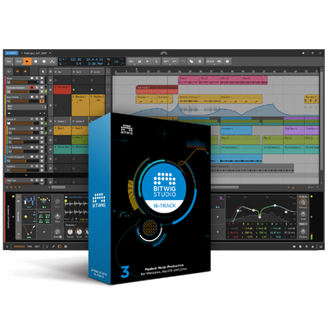The image size is (328, 328).
Task: Click the orange arranger follow-playback icon
Action: click(294, 187)
